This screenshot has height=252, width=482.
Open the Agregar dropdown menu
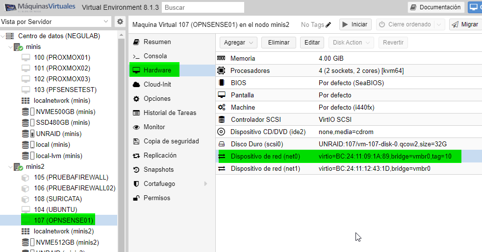coord(238,43)
